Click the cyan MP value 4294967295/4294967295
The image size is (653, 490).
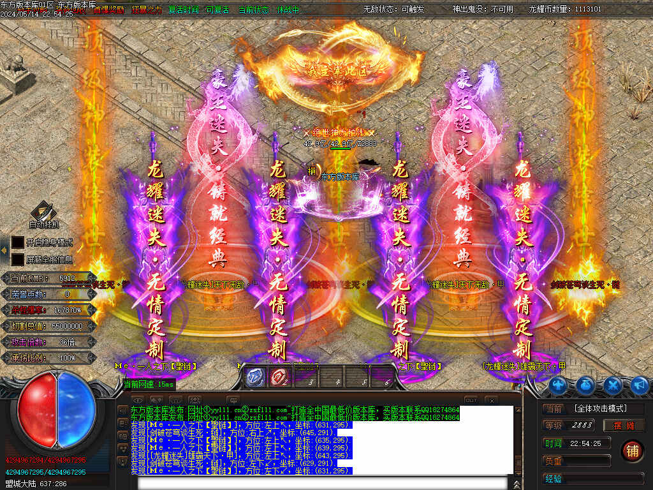(45, 472)
